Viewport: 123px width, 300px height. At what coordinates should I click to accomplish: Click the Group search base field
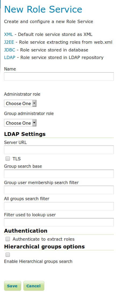point(59,174)
